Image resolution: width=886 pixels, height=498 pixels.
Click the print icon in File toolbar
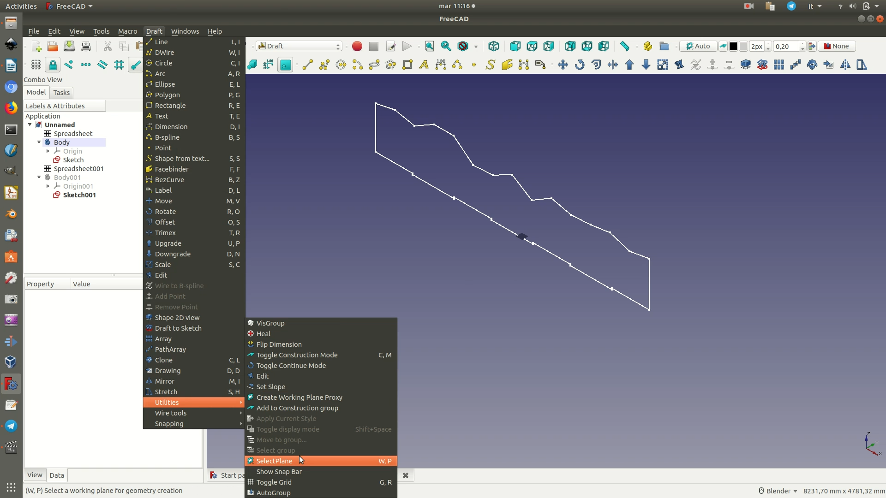86,46
